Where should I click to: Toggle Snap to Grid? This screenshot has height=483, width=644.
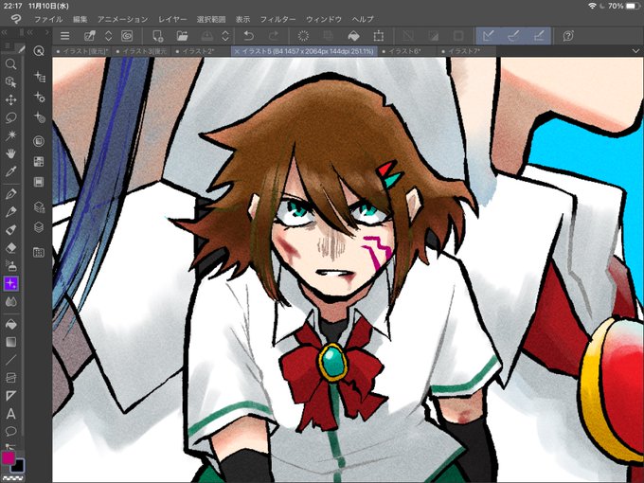point(539,36)
